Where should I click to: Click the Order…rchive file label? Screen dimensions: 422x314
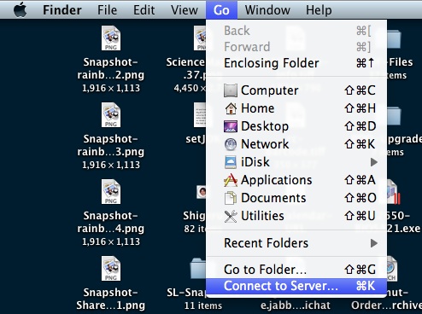click(386, 305)
